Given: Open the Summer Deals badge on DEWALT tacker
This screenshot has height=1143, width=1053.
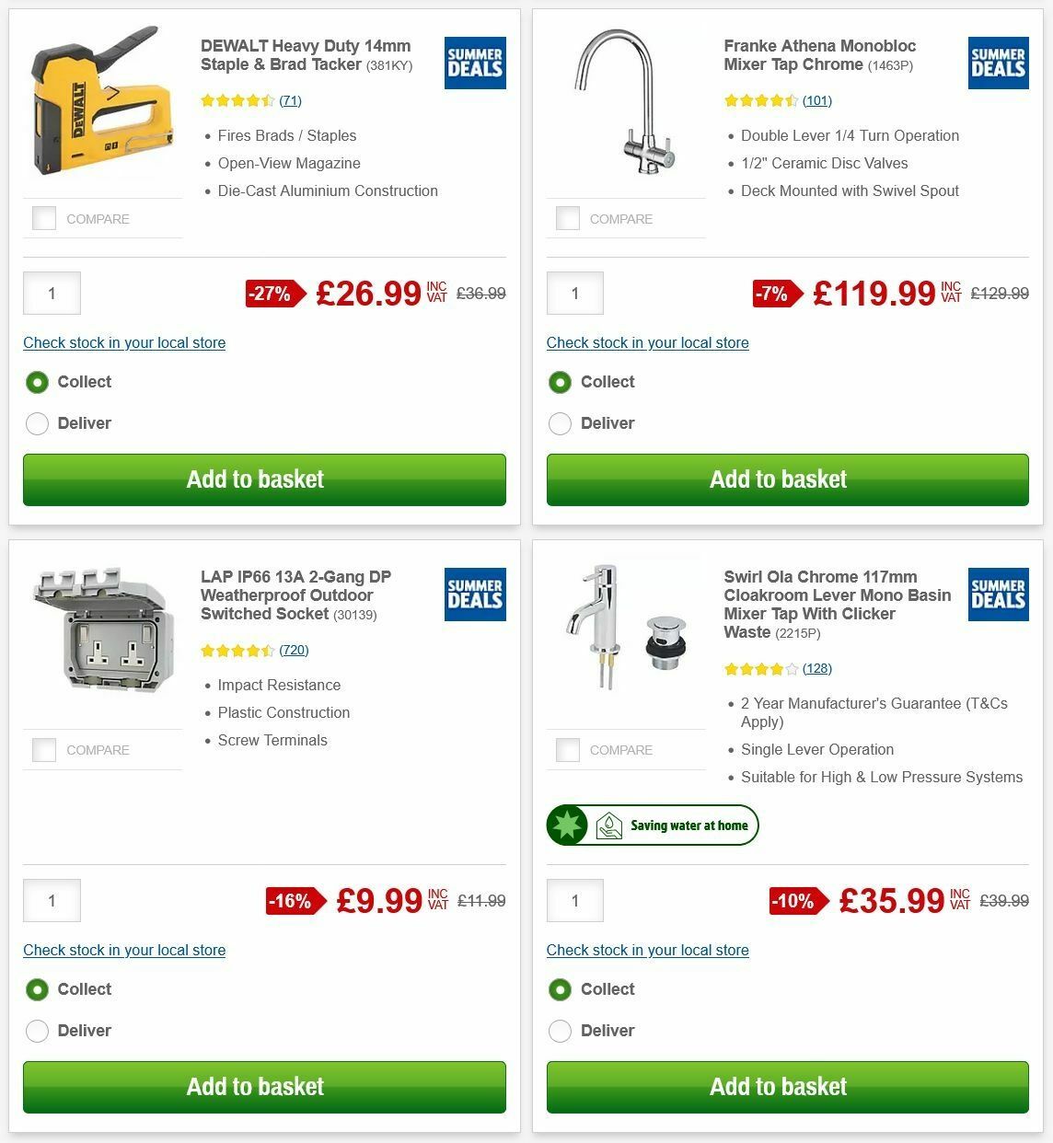Looking at the screenshot, I should (x=474, y=63).
